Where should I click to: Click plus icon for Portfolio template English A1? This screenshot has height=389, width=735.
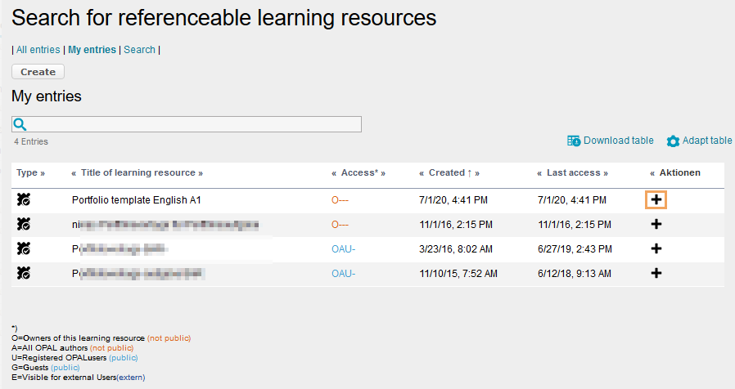(x=656, y=199)
